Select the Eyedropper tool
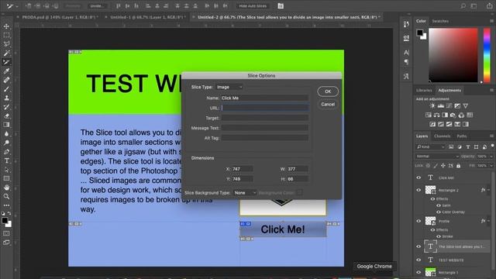The image size is (496, 279). [x=6, y=71]
